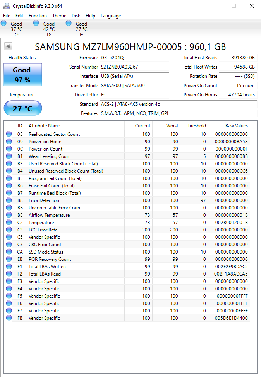This screenshot has width=261, height=377.
Task: Click status orb for Wear Leveling Count
Action: [x=9, y=156]
